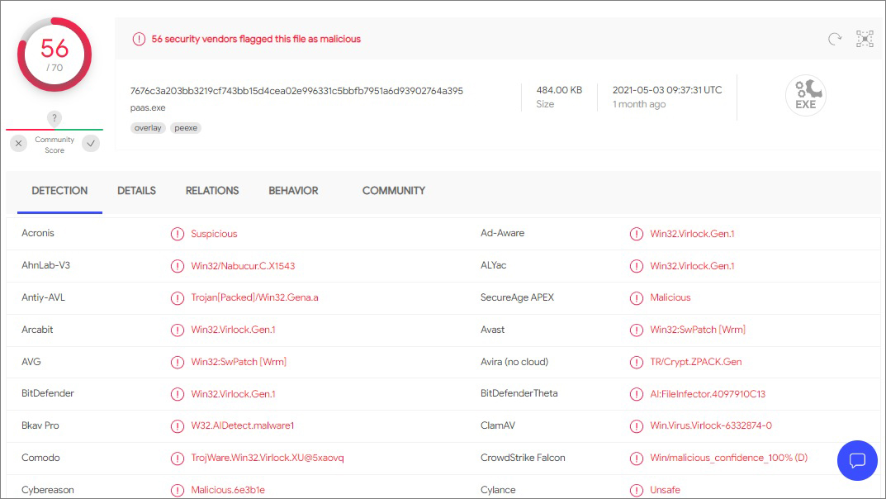Click the Acronis vendor name
The image size is (886, 499).
pyautogui.click(x=38, y=233)
